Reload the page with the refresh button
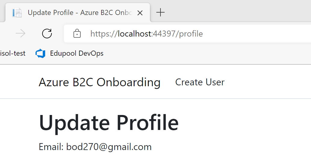 (x=47, y=34)
